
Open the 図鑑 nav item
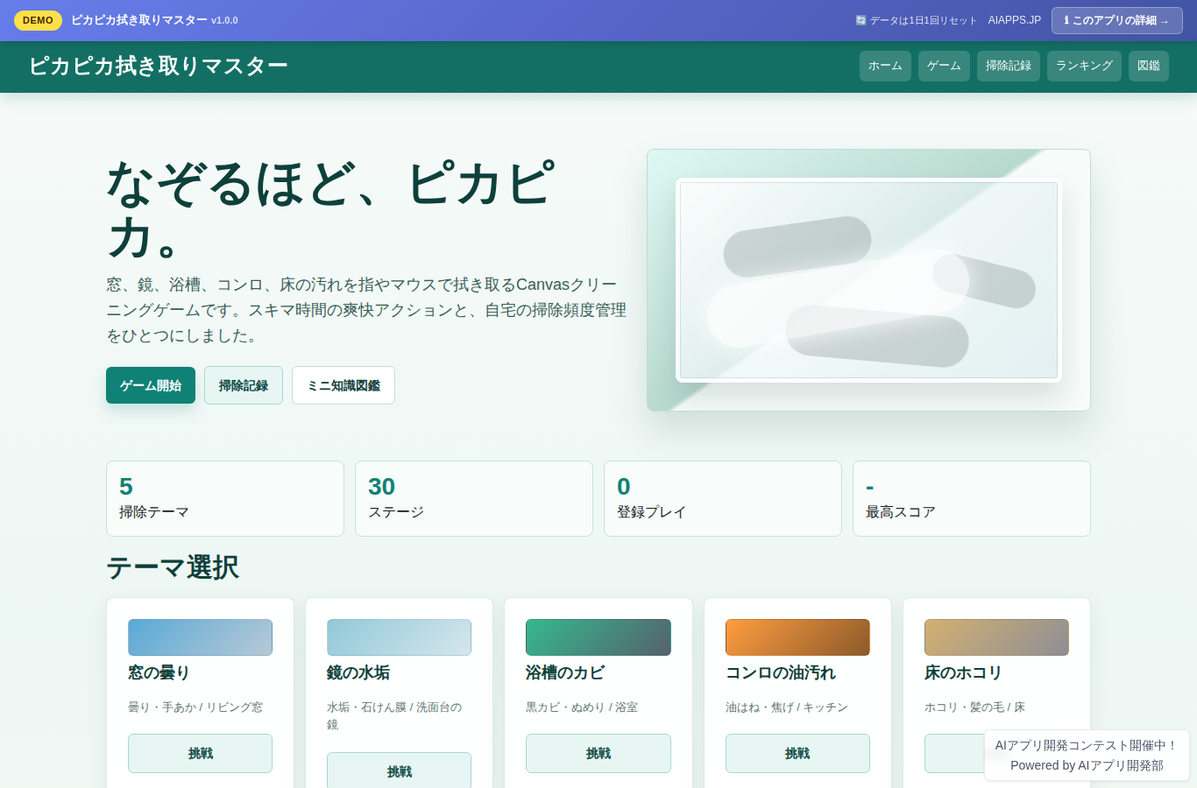coord(1149,66)
